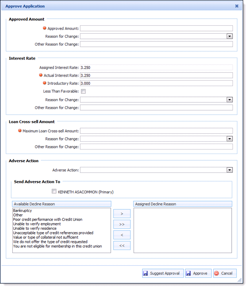Click the Assigned Decline Reason header
Image resolution: width=248 pixels, height=288 pixels.
click(x=183, y=204)
